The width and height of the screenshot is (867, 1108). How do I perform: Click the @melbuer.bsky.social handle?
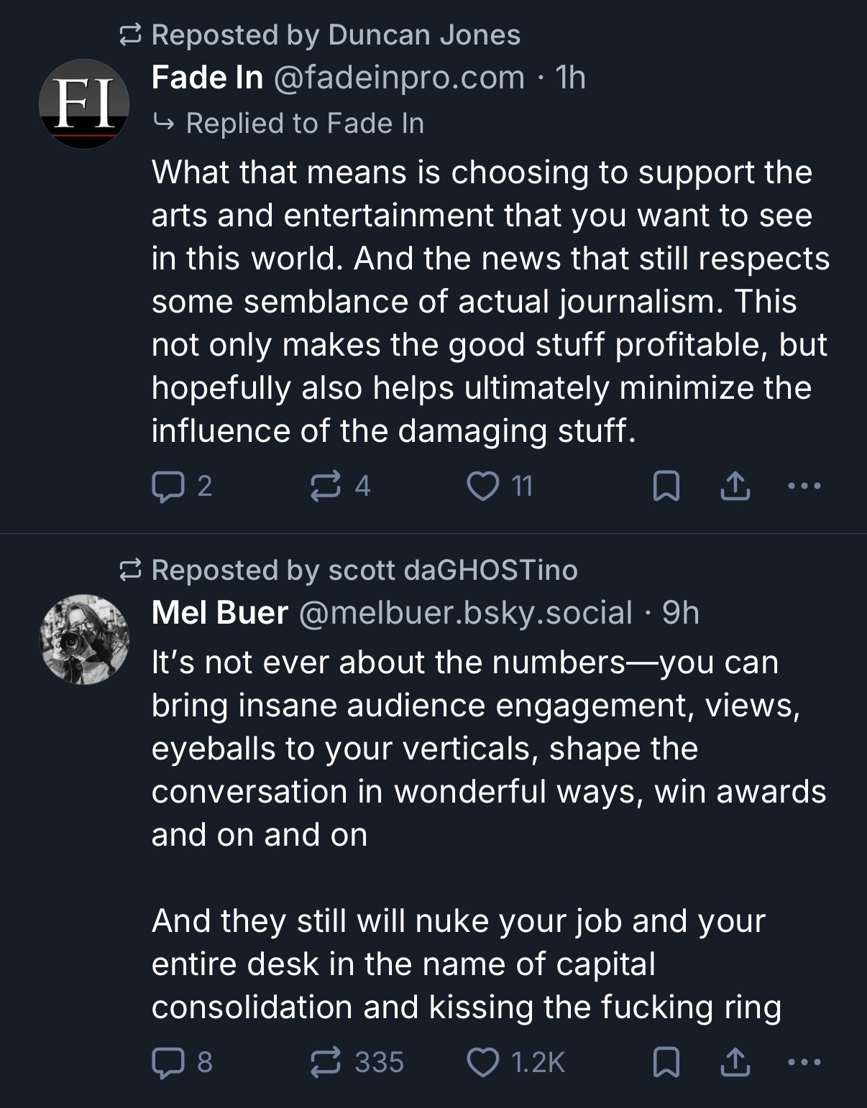[x=464, y=613]
